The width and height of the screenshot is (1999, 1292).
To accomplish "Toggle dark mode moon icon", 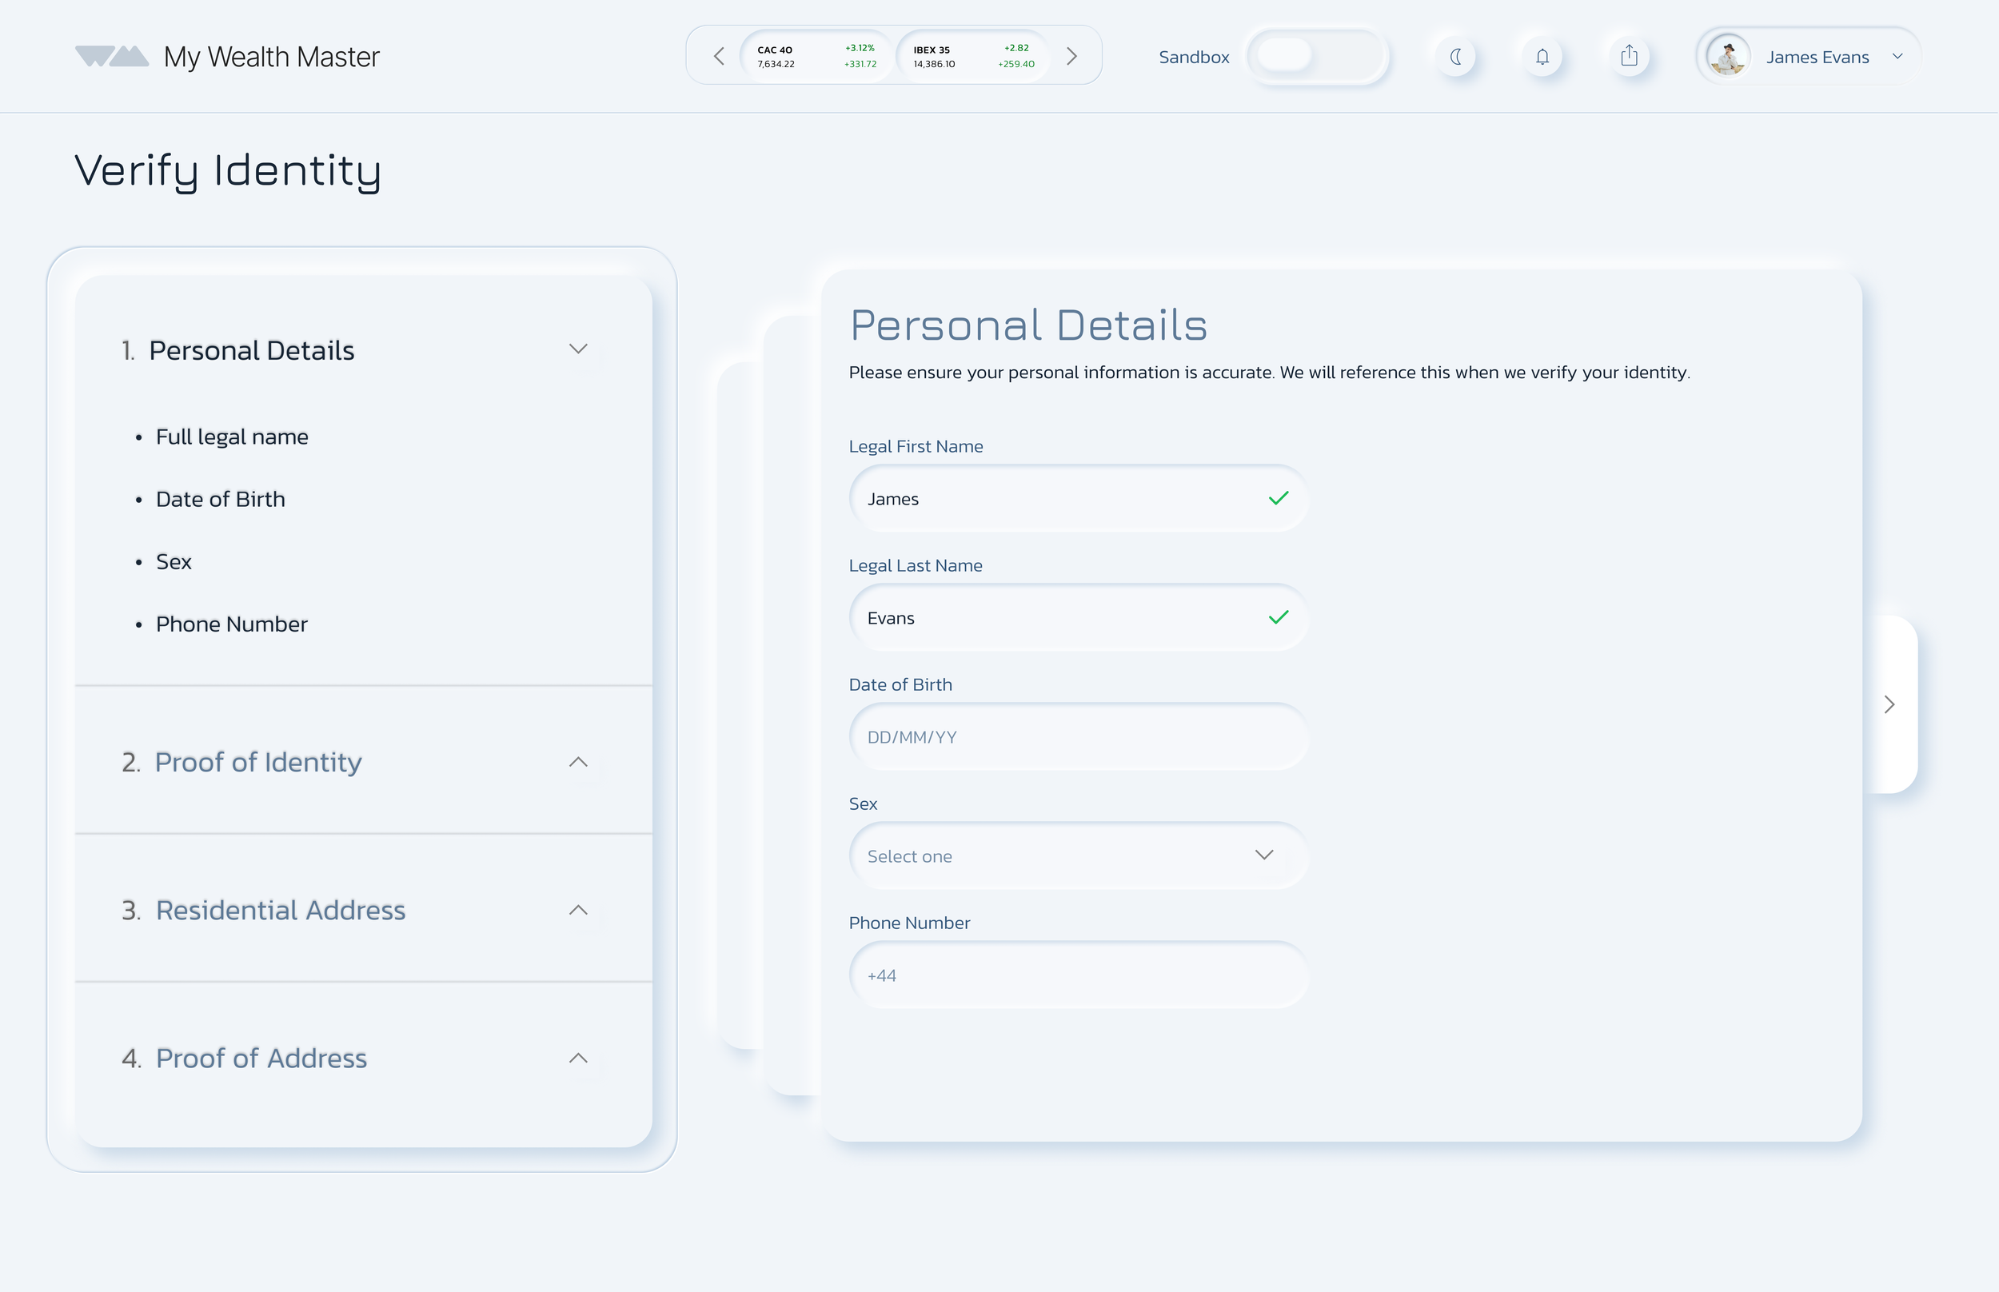I will 1455,56.
